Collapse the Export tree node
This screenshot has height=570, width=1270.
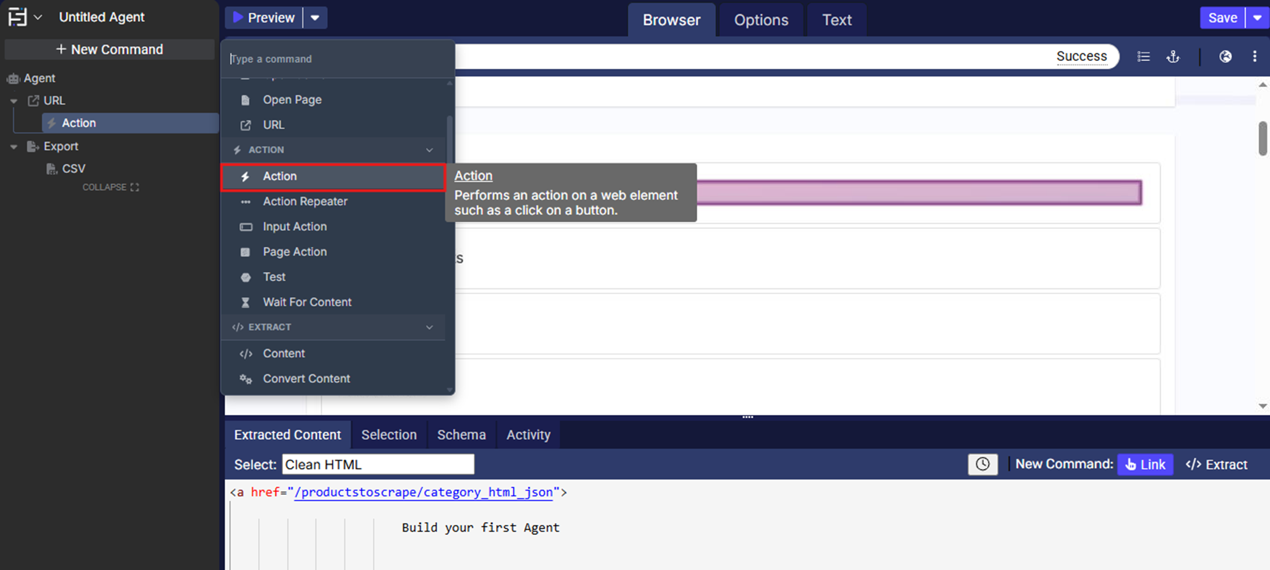coord(14,146)
